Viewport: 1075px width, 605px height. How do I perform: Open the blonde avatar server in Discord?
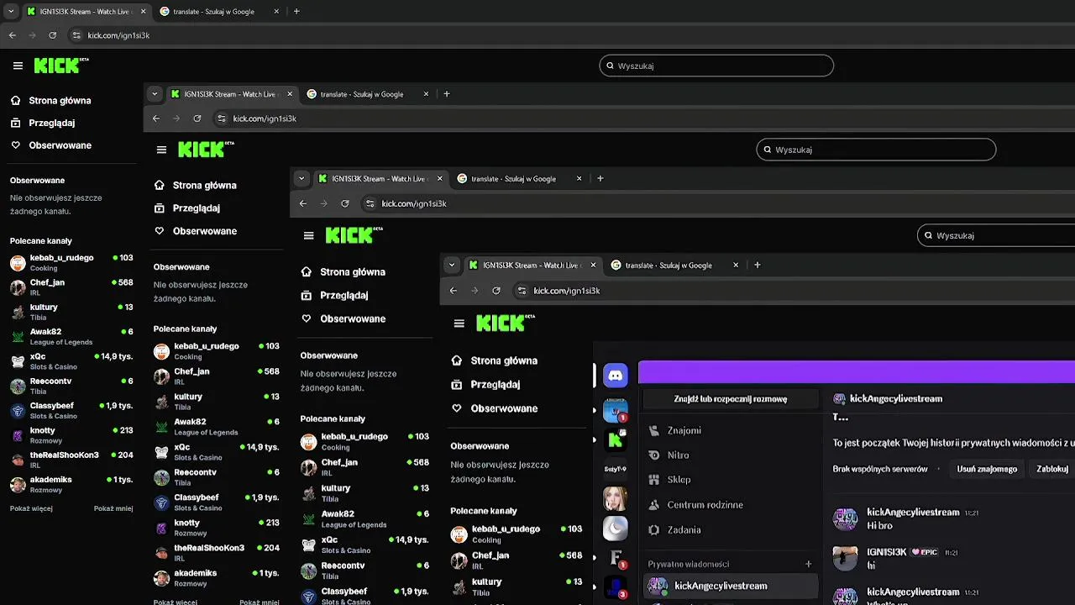tap(616, 498)
